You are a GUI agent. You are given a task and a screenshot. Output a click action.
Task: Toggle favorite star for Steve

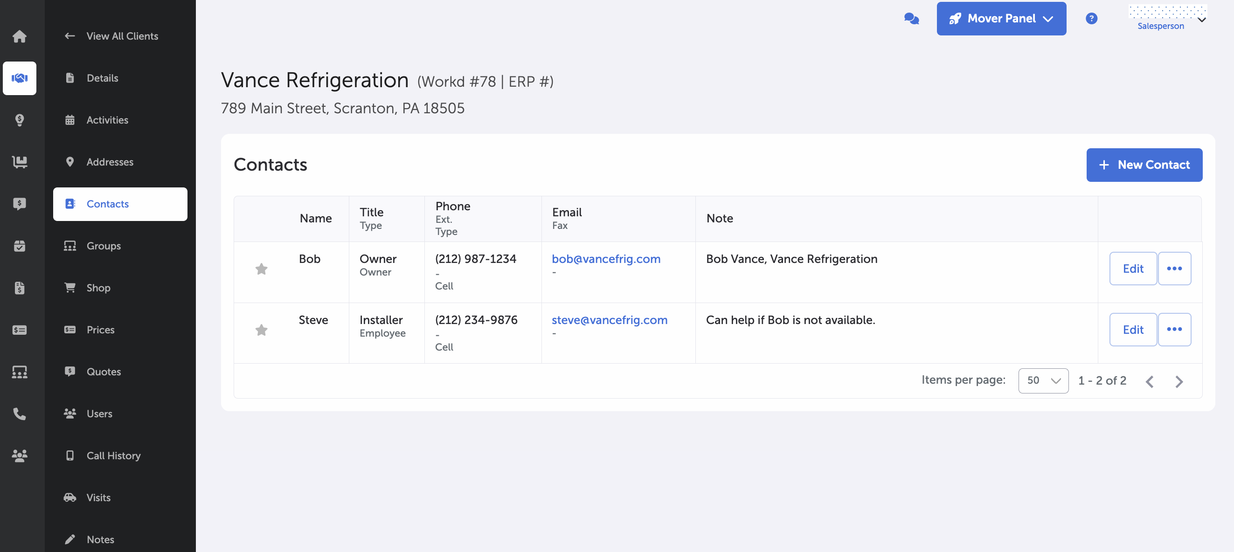tap(261, 330)
